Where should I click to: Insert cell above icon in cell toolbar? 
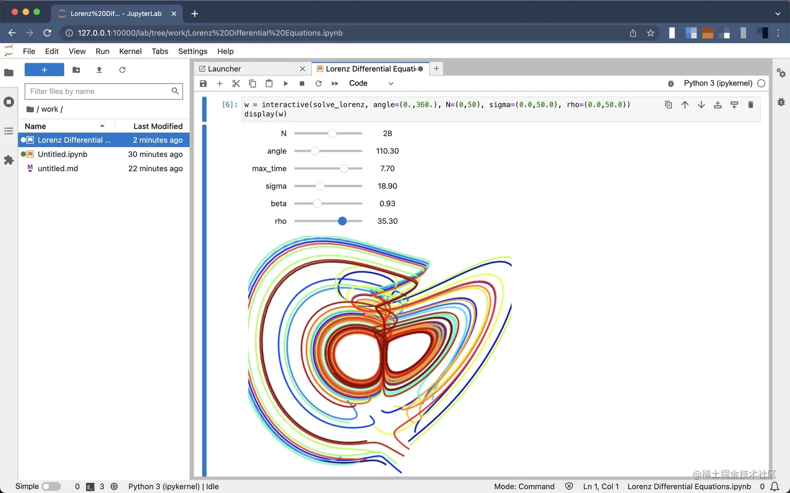click(718, 105)
